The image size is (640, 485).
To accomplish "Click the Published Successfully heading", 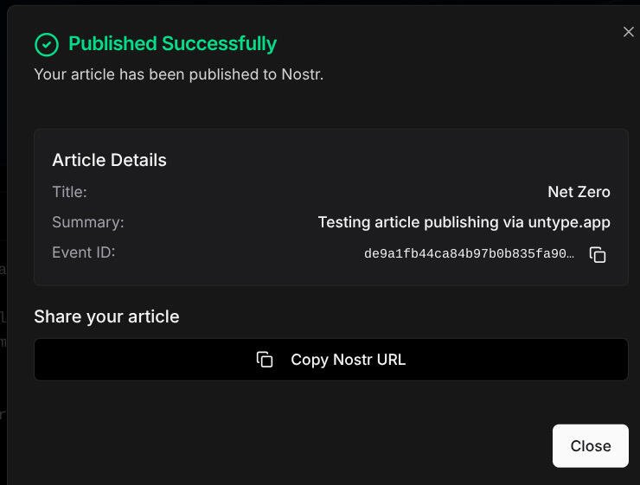I will click(x=172, y=43).
